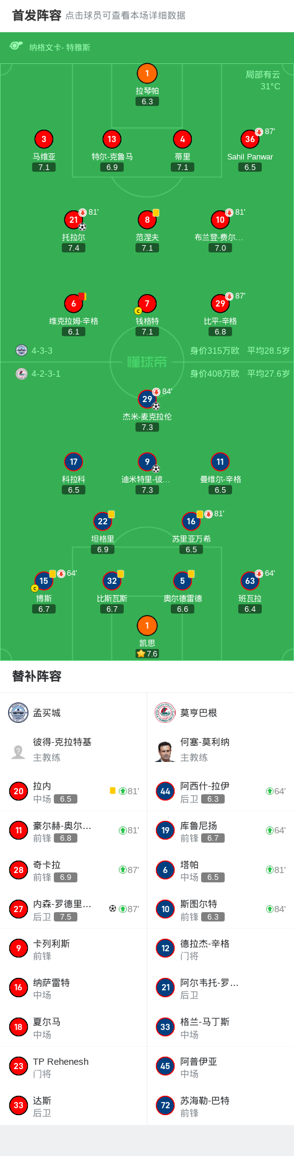The image size is (294, 1156).
Task: Tap goalkeeper 拉琴帕 number 1 icon
Action: coord(147,74)
